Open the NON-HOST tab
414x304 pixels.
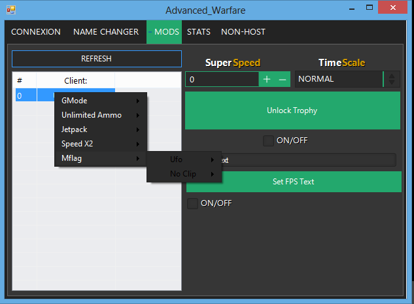pyautogui.click(x=243, y=32)
